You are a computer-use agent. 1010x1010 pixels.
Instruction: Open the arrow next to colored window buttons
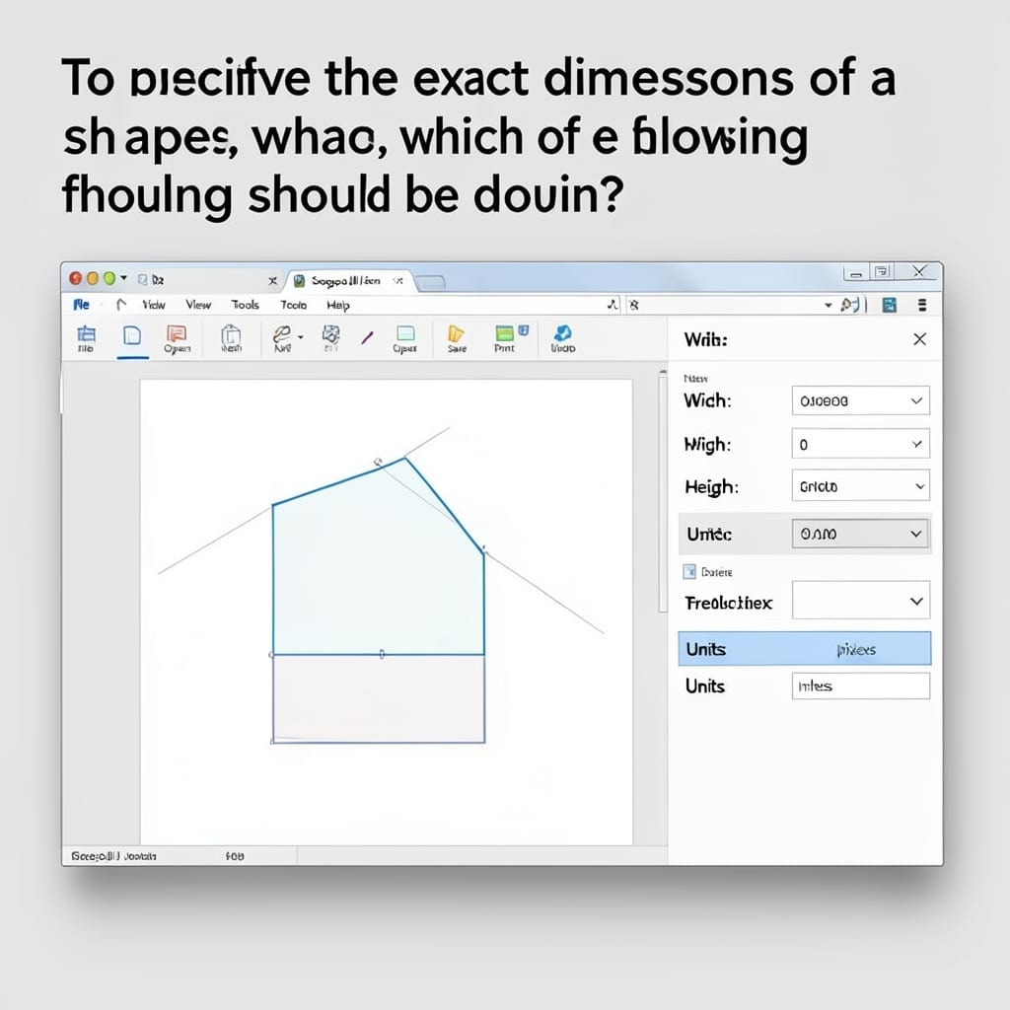[x=123, y=277]
